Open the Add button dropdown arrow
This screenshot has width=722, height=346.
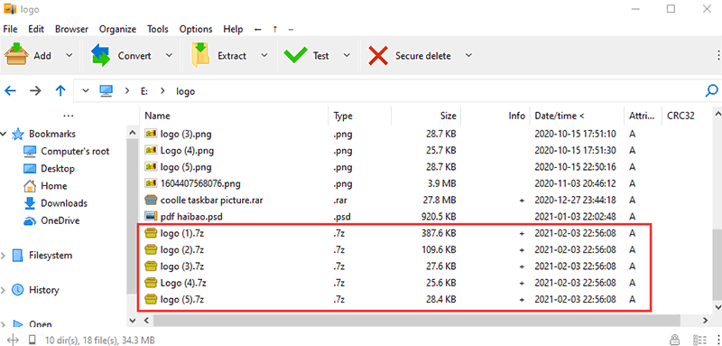(x=69, y=55)
